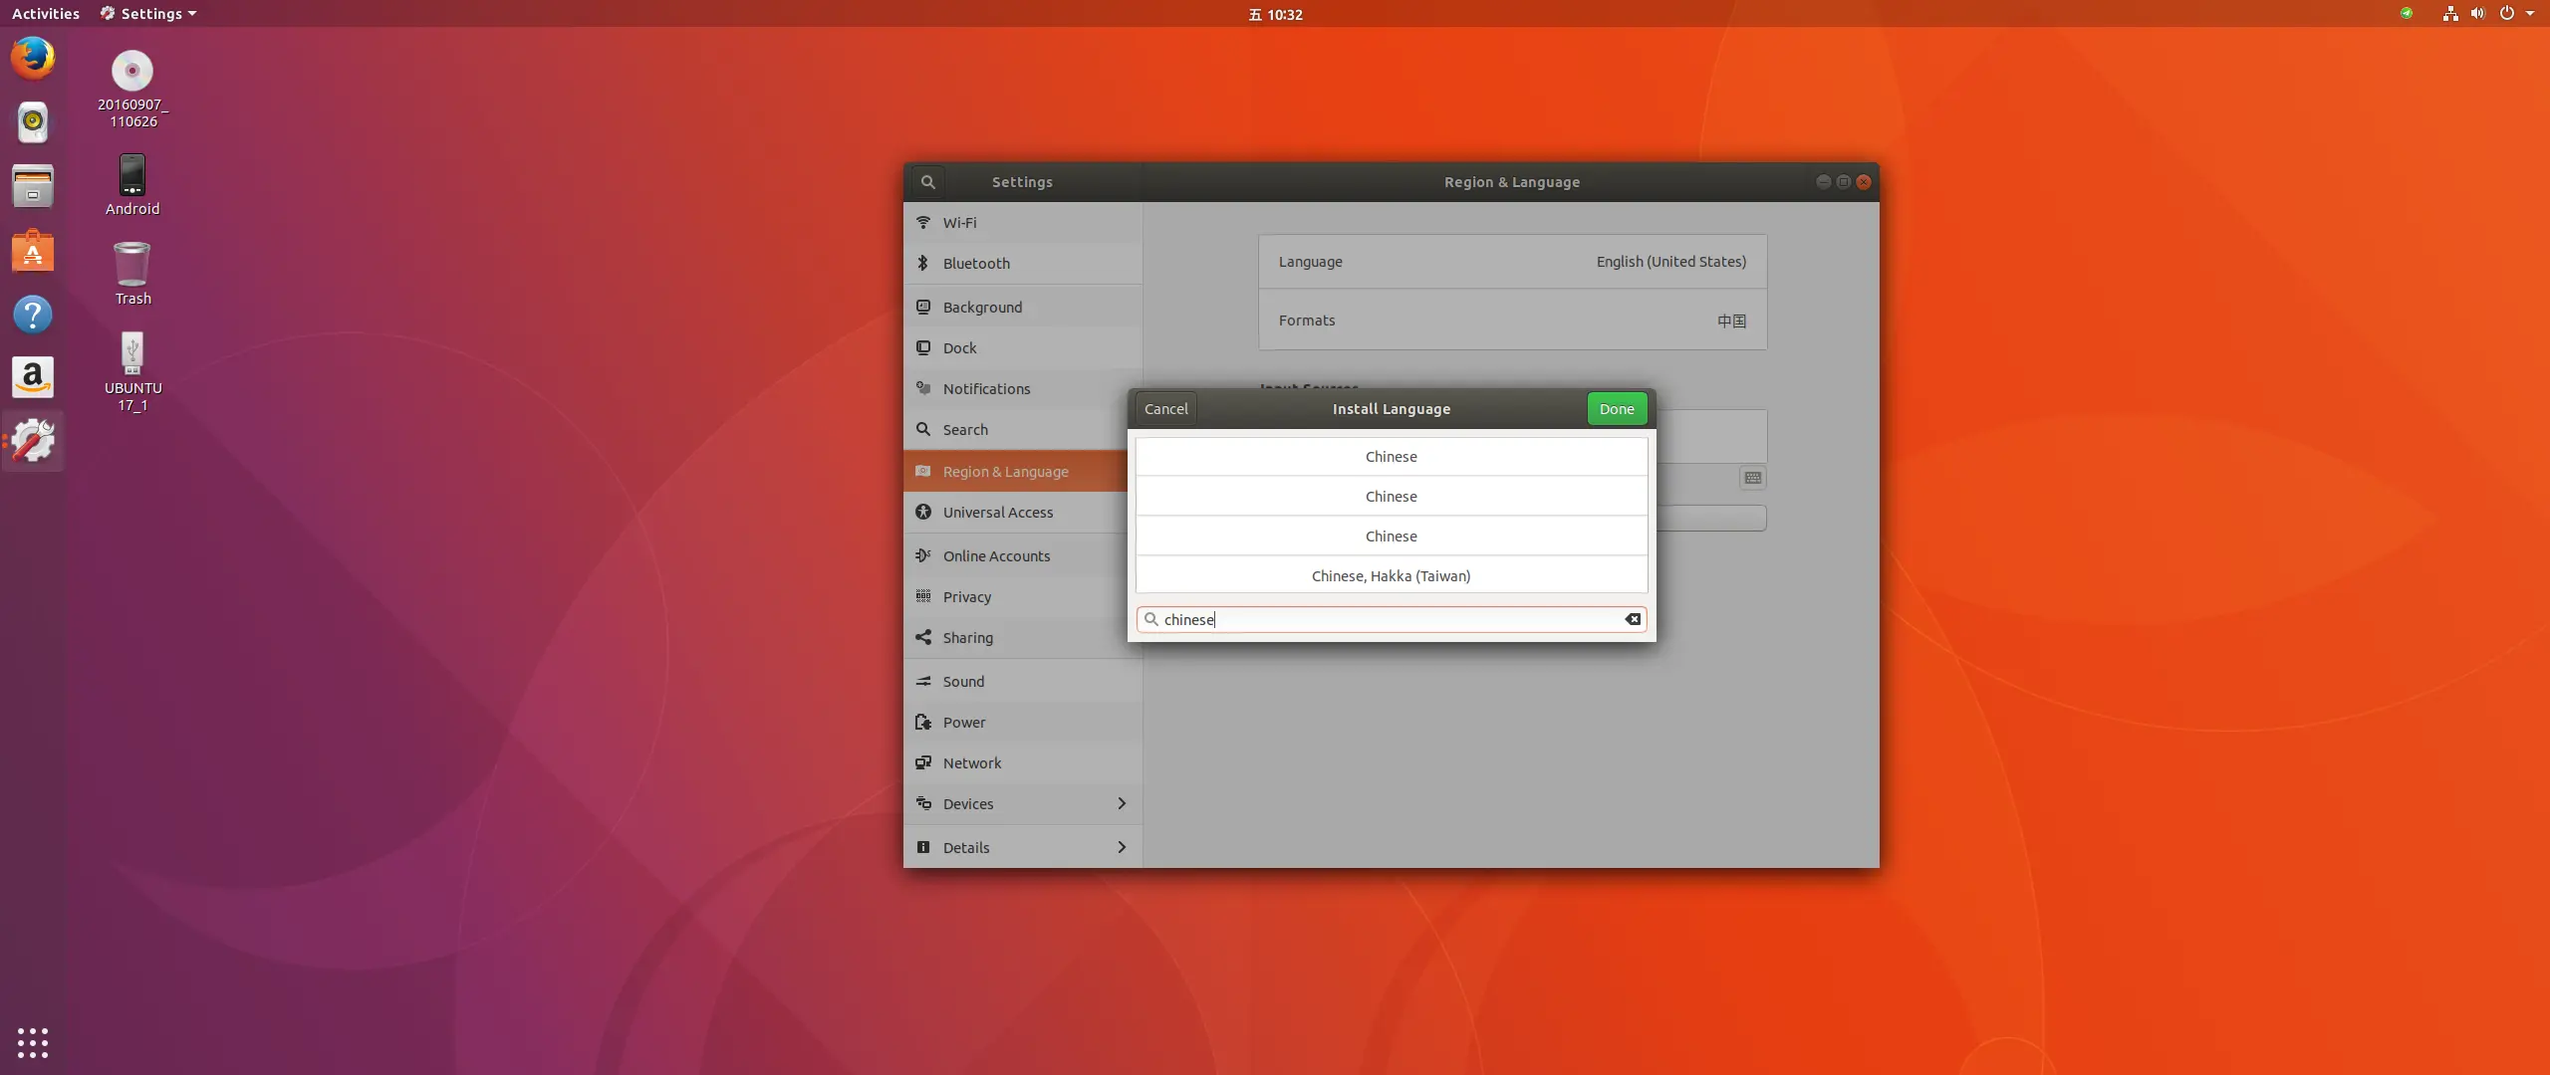Select the Universal Access sidebar icon
This screenshot has width=2550, height=1075.
tap(922, 512)
